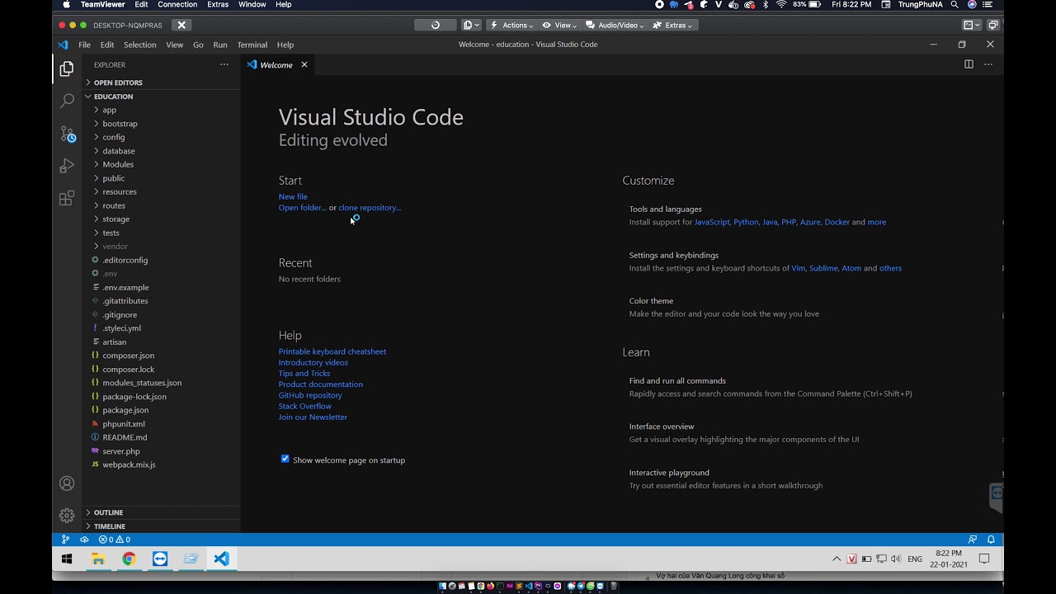The image size is (1056, 594).
Task: Open the Interactive playground walkthrough
Action: click(x=669, y=473)
